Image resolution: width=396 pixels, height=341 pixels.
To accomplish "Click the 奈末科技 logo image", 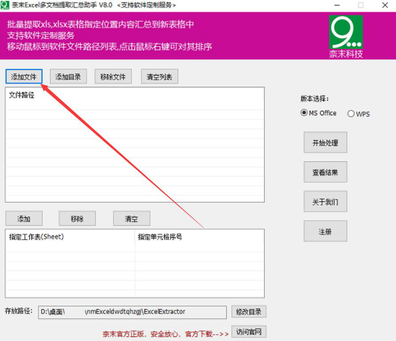I will pyautogui.click(x=346, y=36).
